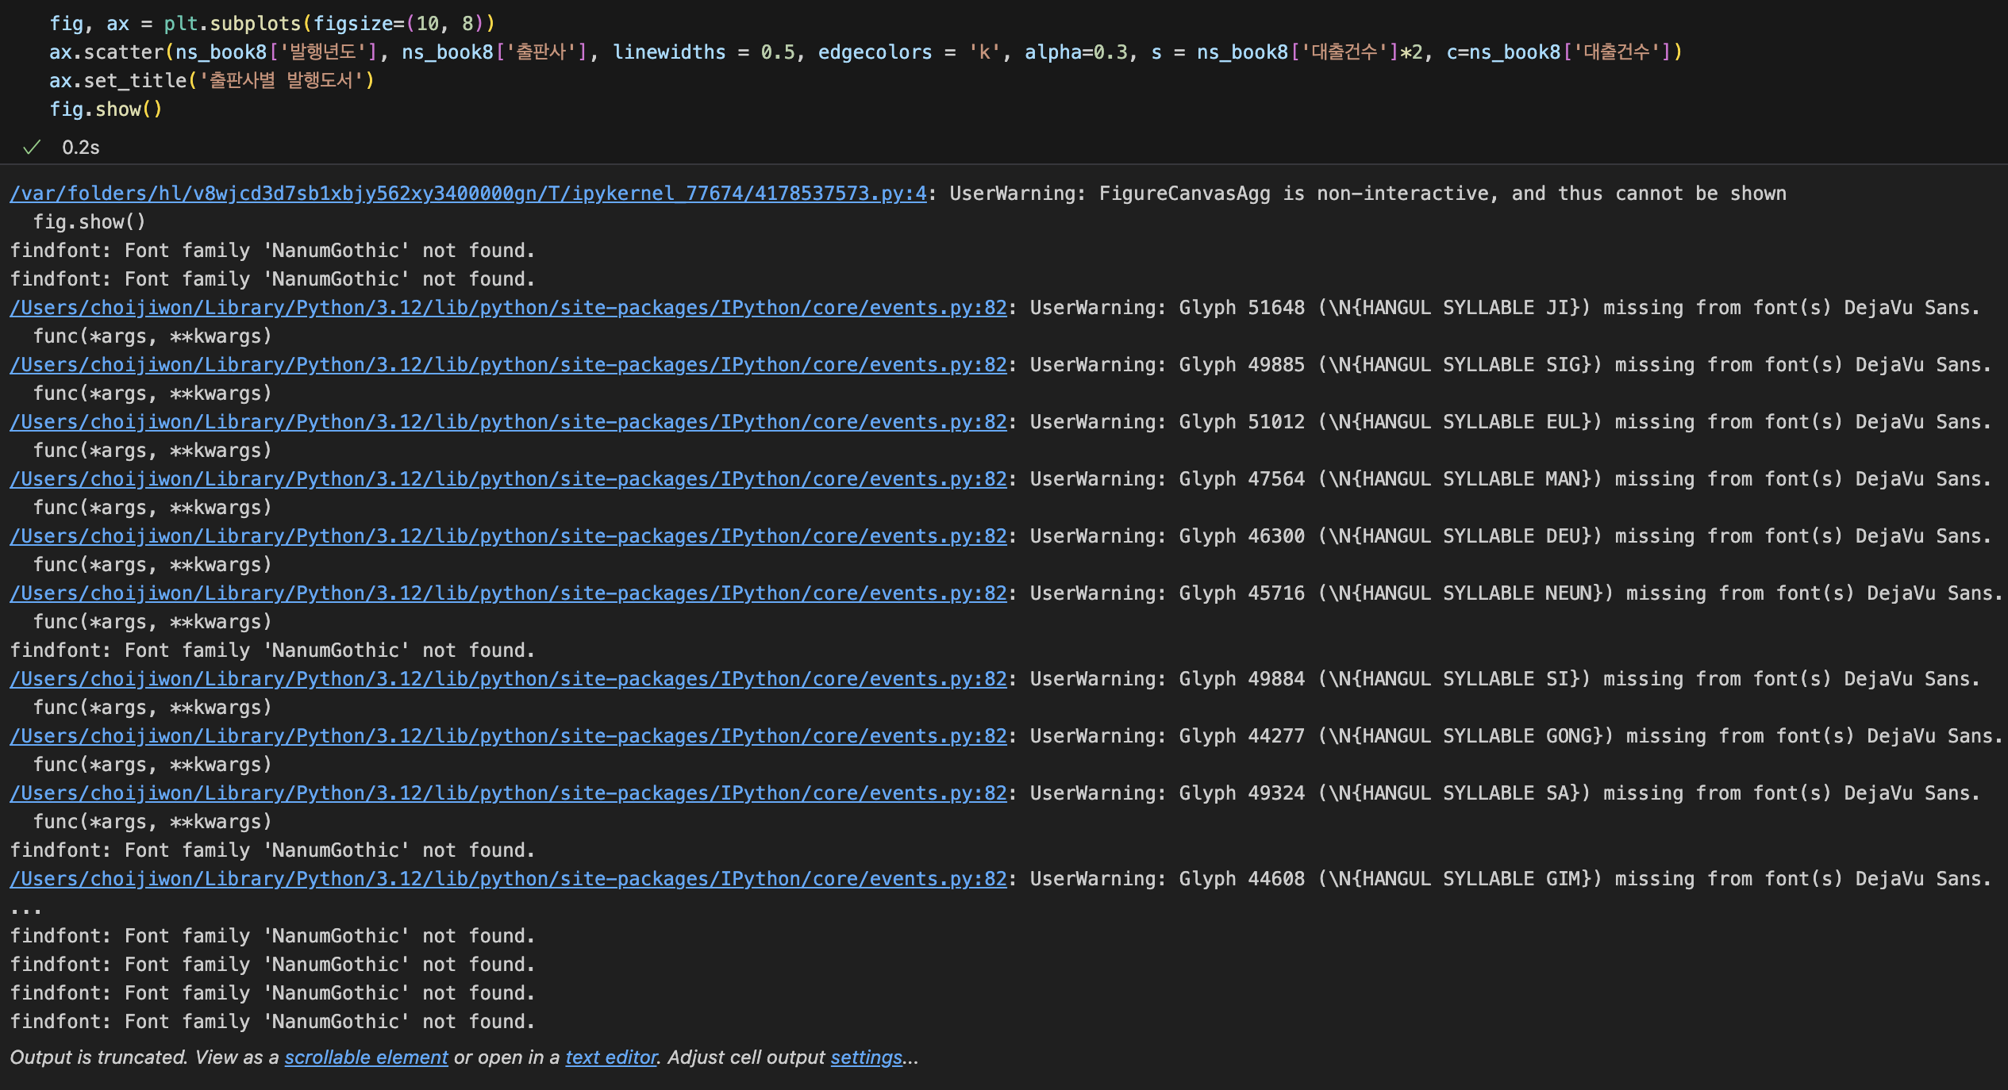Place cursor in the plt.subplots code line
Image resolution: width=2008 pixels, height=1090 pixels.
point(271,24)
